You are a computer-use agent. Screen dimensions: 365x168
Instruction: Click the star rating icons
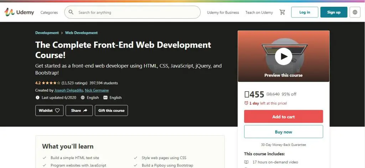51,83
